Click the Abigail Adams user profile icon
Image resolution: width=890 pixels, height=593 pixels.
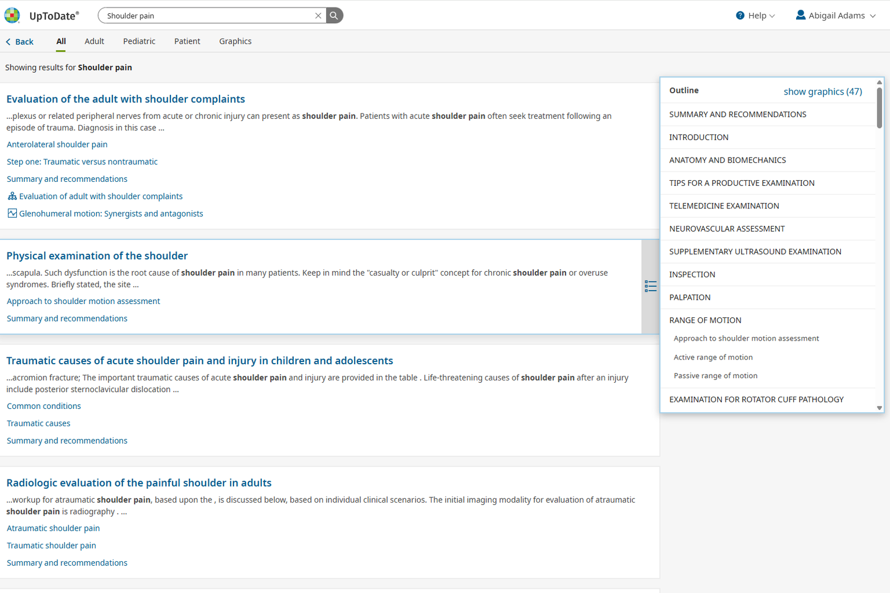pos(800,15)
